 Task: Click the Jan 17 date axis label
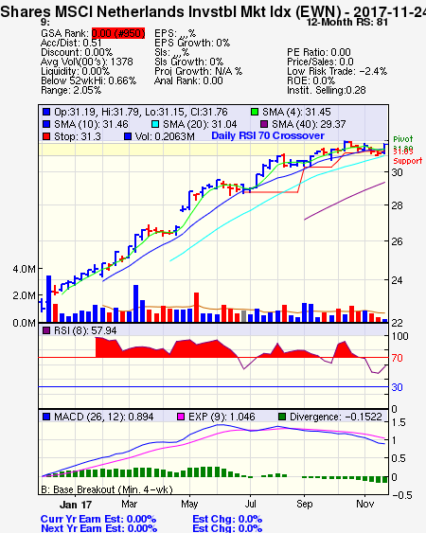click(76, 505)
